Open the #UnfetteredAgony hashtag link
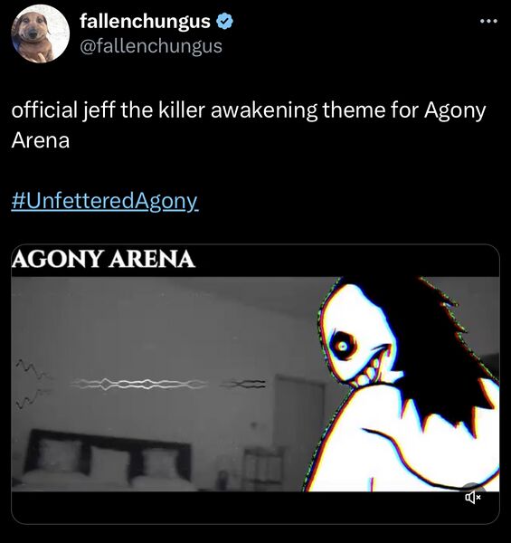The image size is (511, 543). point(105,201)
